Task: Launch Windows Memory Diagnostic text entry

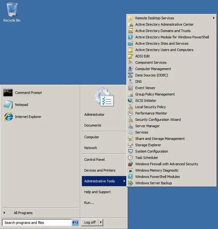Action: tap(157, 170)
